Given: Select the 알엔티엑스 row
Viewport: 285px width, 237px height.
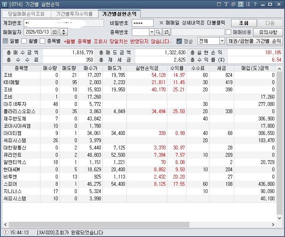Looking at the screenshot, I should point(139,162).
